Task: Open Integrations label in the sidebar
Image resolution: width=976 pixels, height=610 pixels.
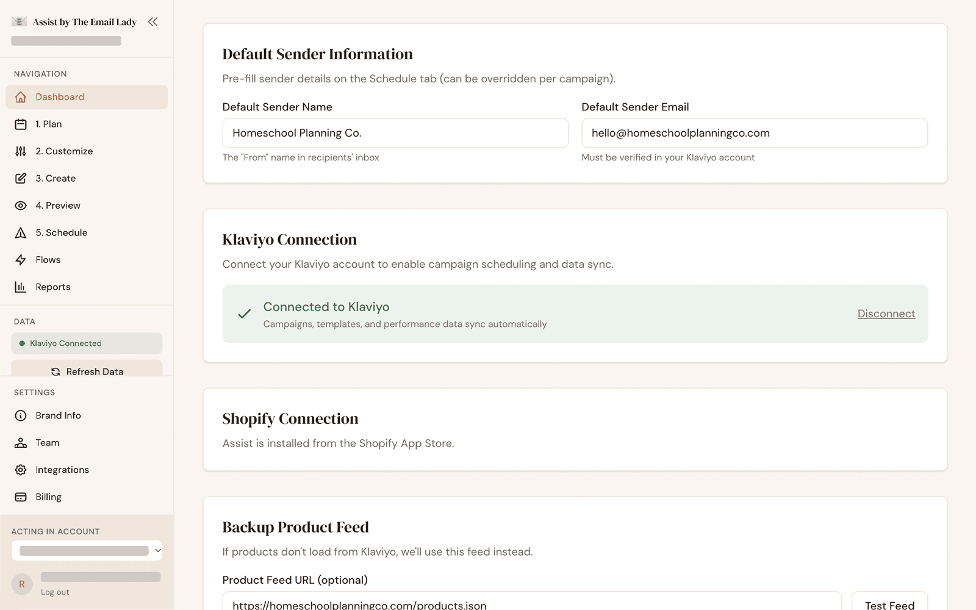Action: pos(62,470)
